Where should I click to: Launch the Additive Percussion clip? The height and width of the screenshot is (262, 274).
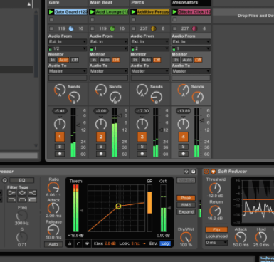(x=134, y=11)
